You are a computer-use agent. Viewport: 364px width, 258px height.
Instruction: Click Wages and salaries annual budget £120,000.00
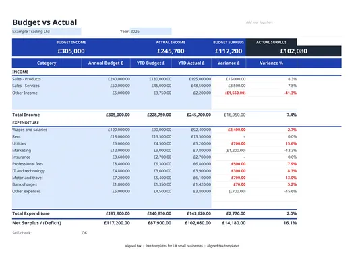[x=119, y=130]
